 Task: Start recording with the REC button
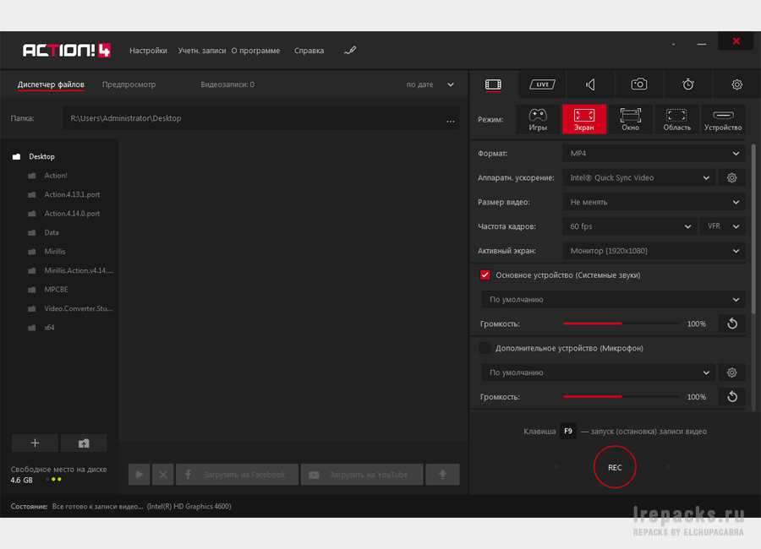(x=615, y=467)
